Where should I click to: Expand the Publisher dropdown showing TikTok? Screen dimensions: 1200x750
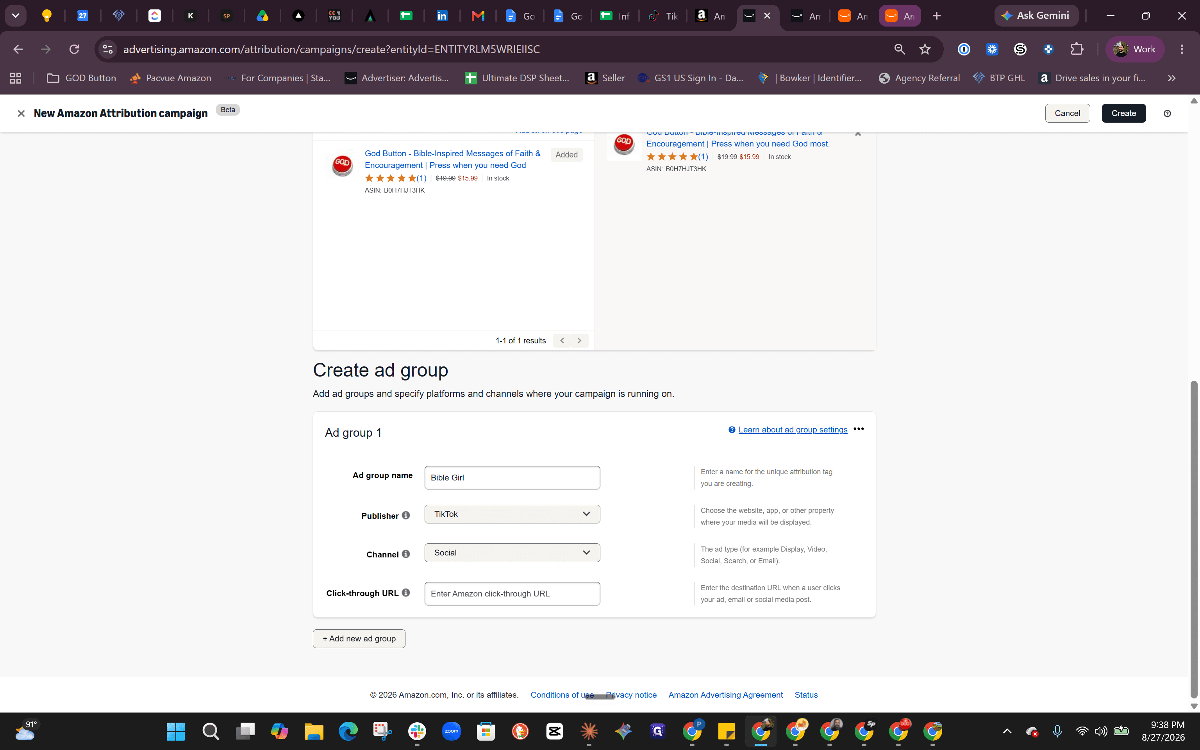pos(512,514)
